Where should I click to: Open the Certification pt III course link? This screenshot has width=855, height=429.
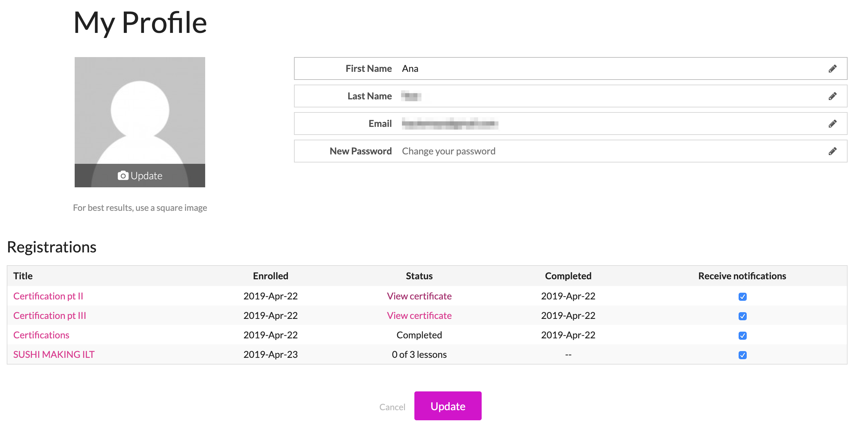[50, 316]
